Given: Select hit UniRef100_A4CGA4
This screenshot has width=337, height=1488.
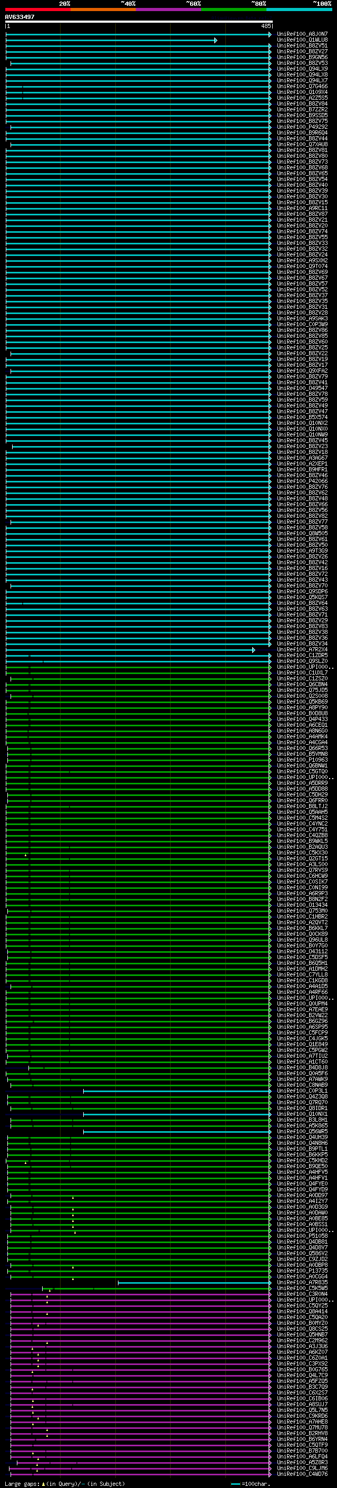Looking at the screenshot, I should click(302, 742).
